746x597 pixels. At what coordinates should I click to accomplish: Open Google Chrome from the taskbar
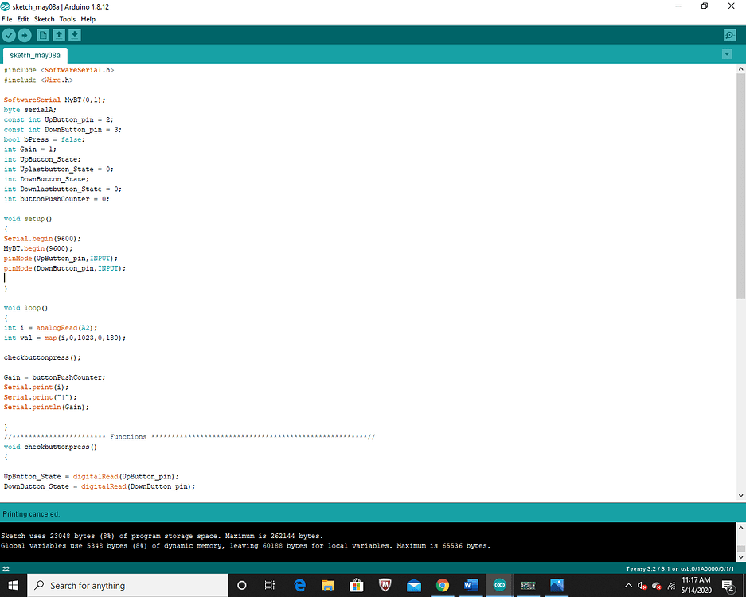[x=443, y=585]
